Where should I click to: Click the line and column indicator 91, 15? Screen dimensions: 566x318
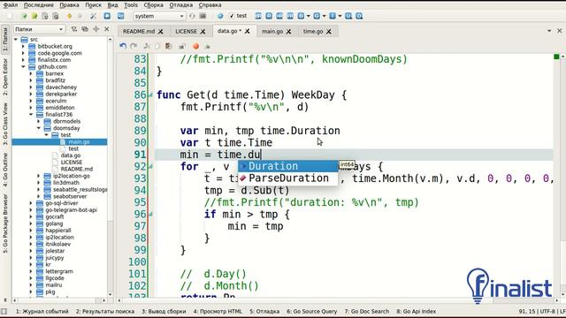pyautogui.click(x=527, y=311)
